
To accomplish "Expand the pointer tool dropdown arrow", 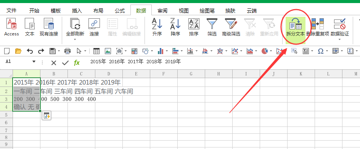I will pyautogui.click(x=85, y=51).
